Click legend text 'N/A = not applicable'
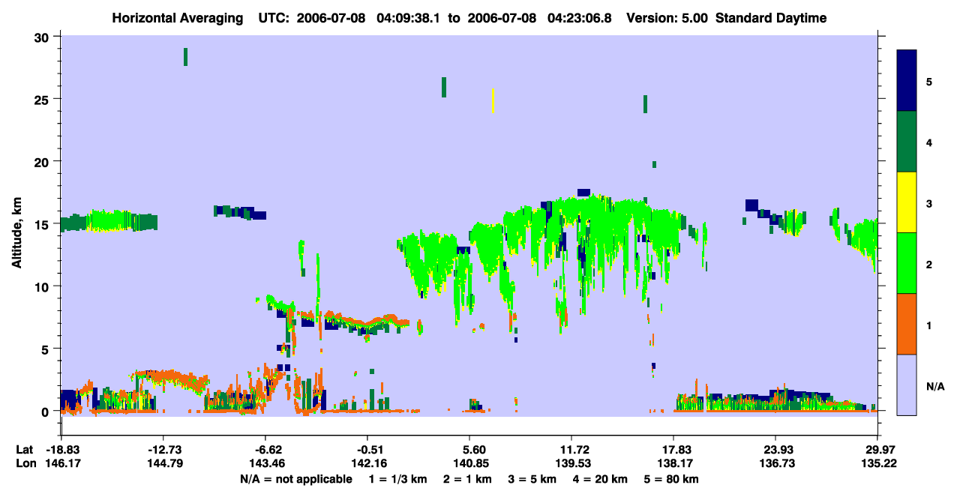This screenshot has height=500, width=975. pyautogui.click(x=295, y=479)
